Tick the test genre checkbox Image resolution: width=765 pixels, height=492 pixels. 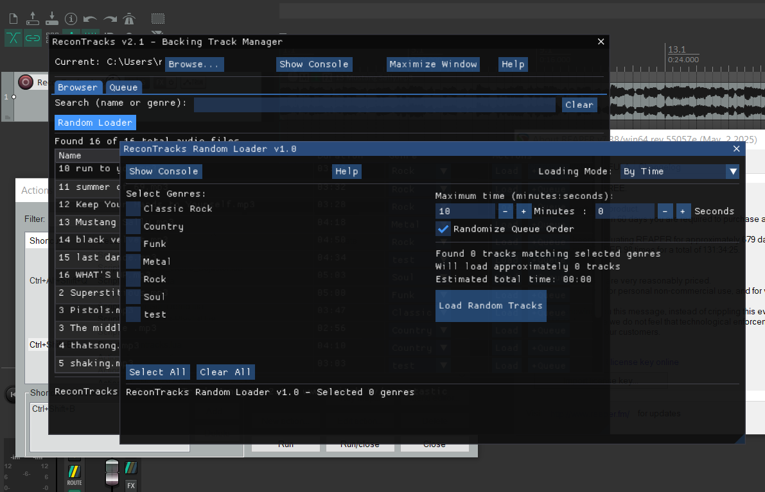point(133,315)
